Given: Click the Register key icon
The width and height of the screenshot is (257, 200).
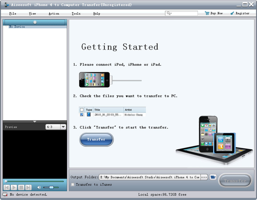Looking at the screenshot, I should [x=232, y=13].
